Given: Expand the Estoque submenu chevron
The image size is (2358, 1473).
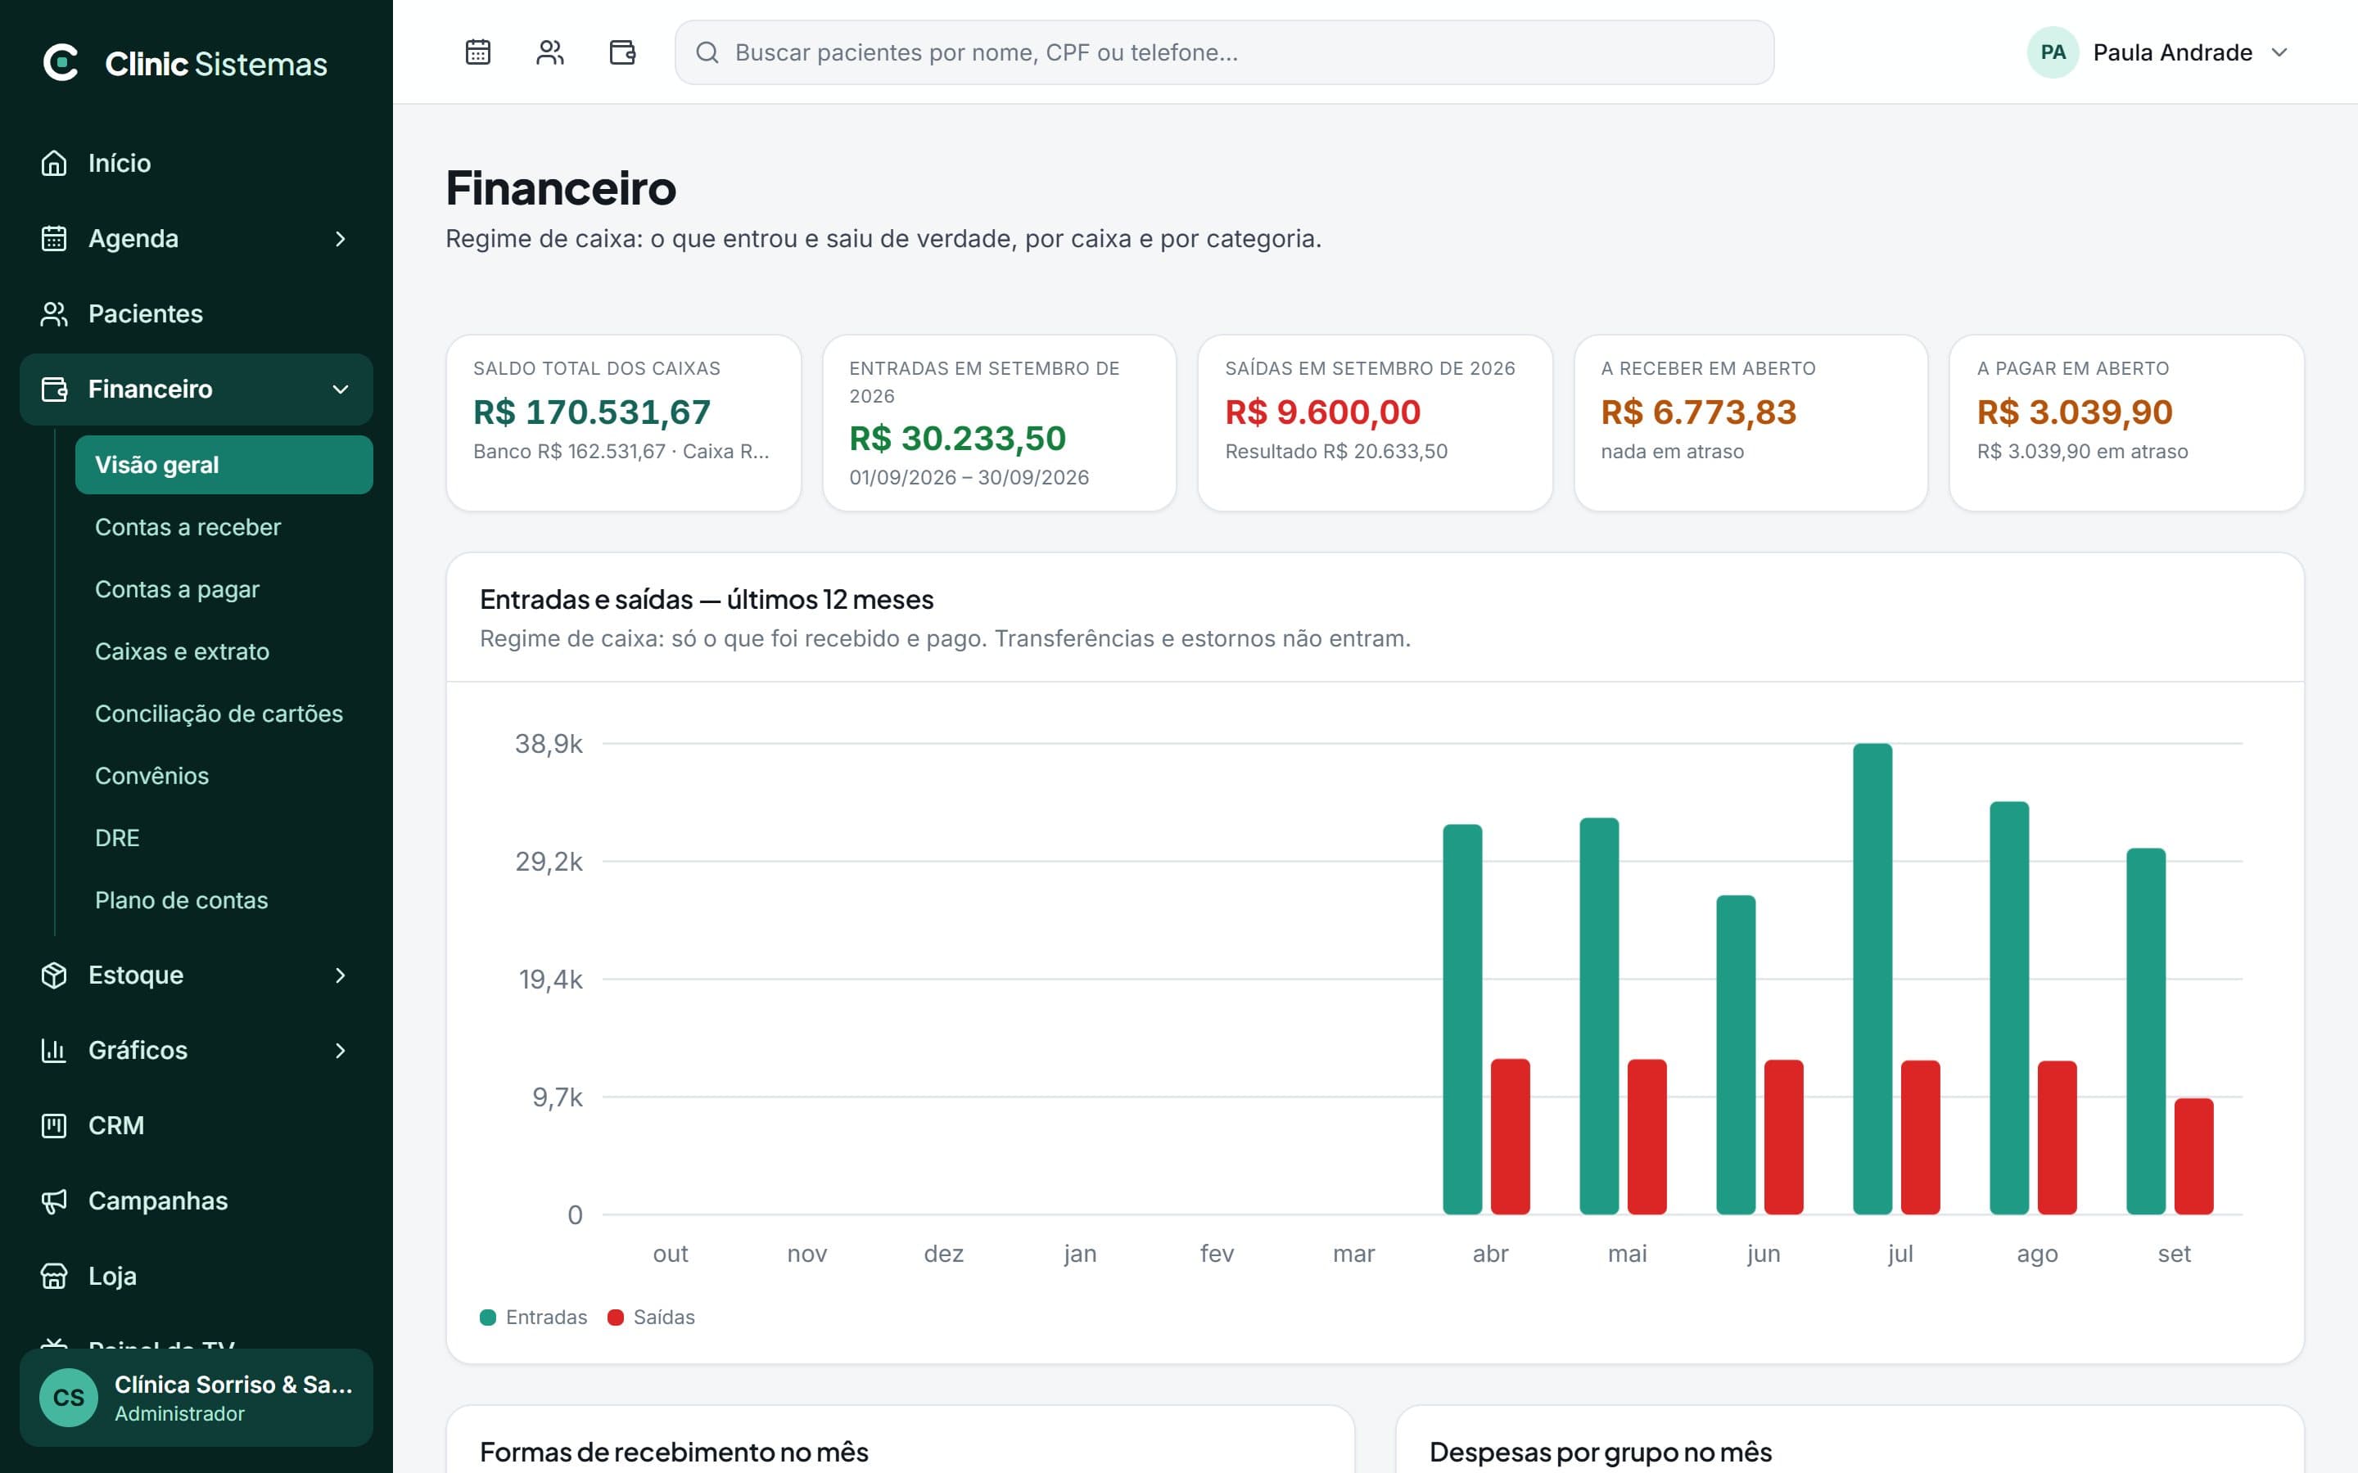Looking at the screenshot, I should coord(340,975).
